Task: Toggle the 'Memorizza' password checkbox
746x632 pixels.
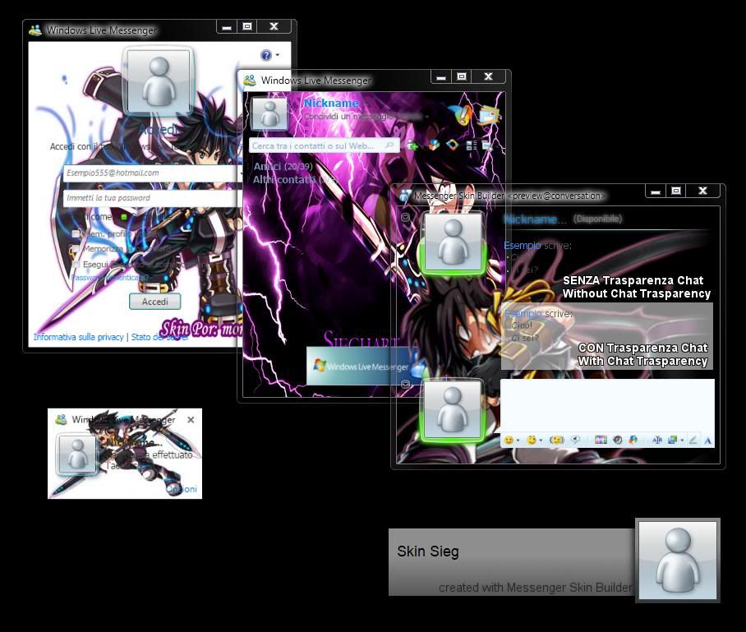Action: [x=76, y=249]
